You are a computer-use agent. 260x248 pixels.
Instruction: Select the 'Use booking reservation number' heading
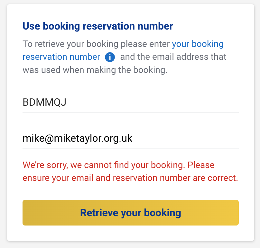point(98,26)
